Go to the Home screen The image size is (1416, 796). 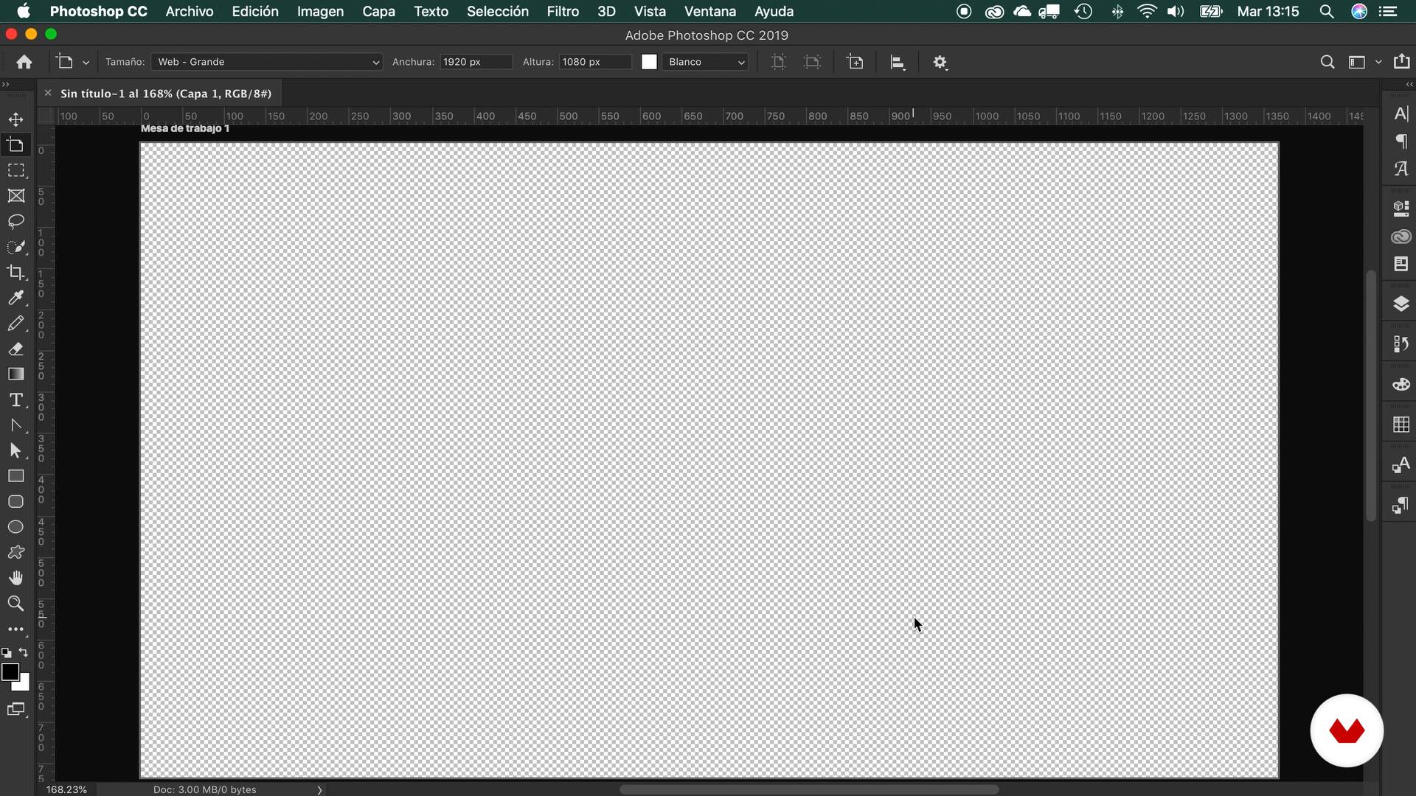(x=24, y=62)
